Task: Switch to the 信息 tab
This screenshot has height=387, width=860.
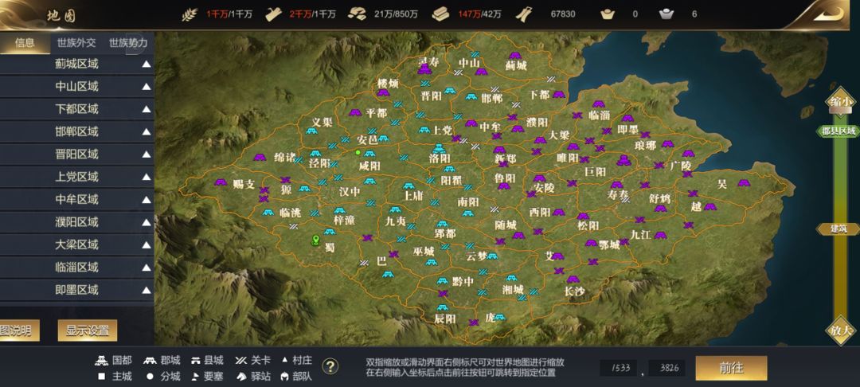Action: coord(25,43)
